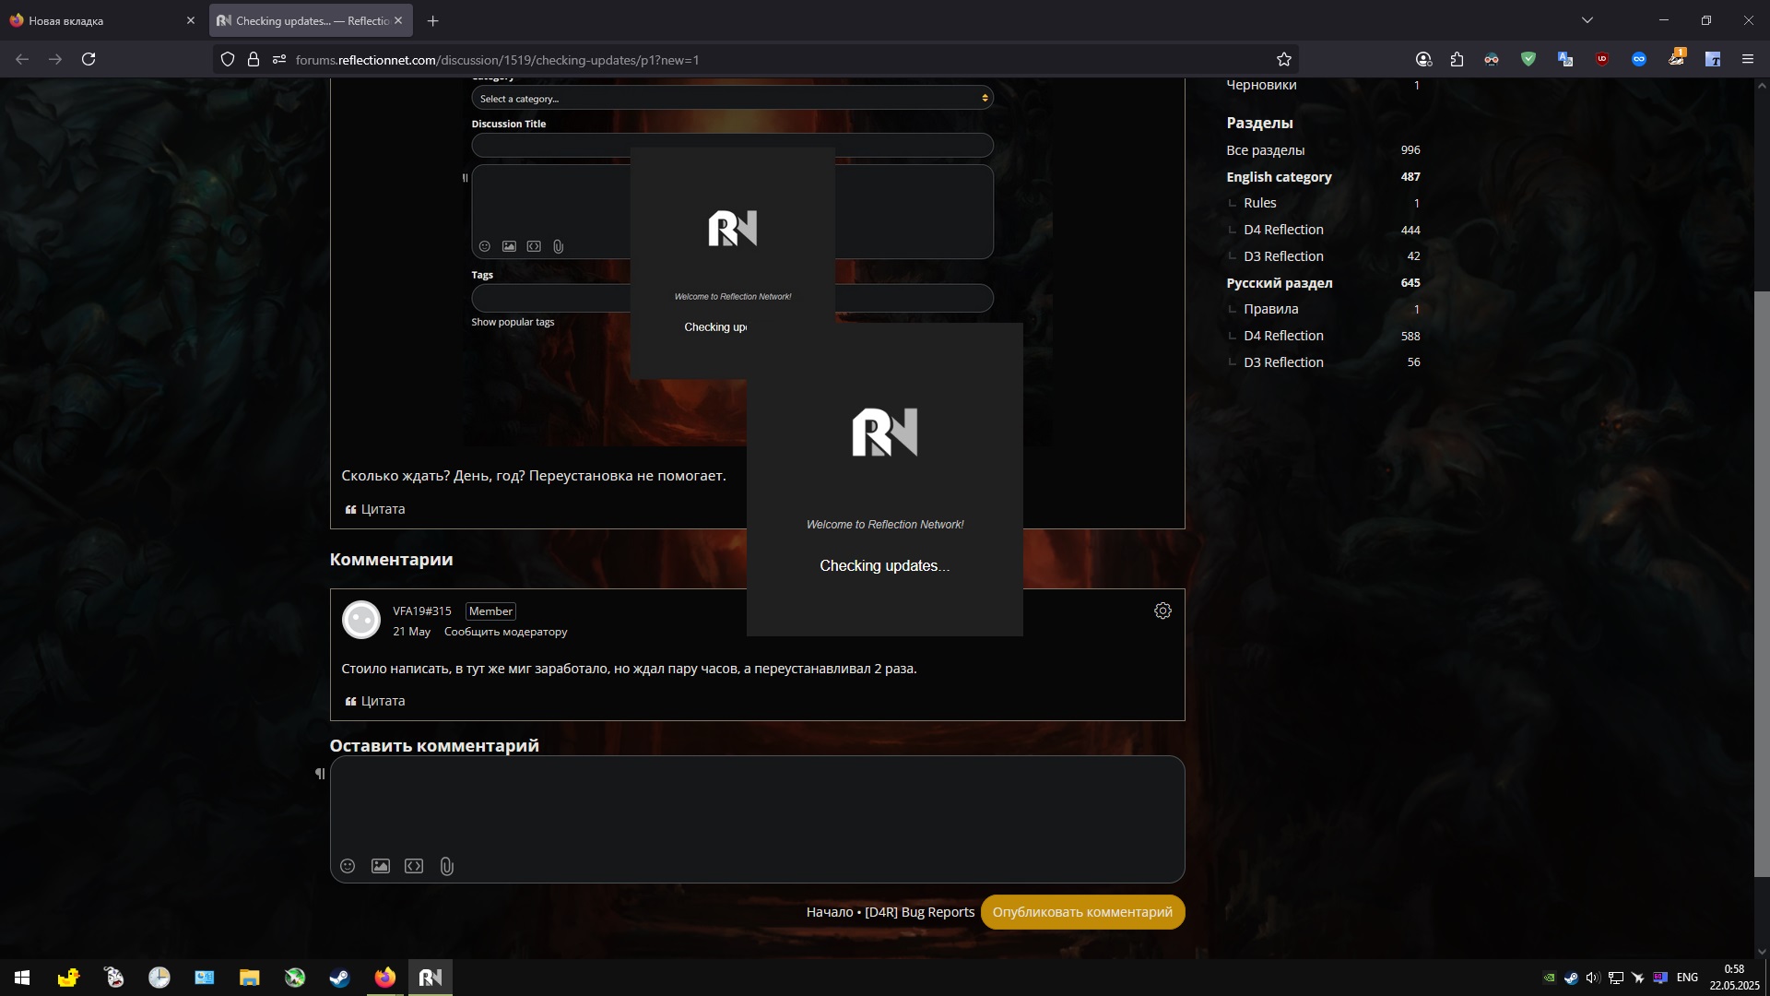Screen dimensions: 1770x996
Task: Open Firefox account icon in toolbar
Action: tap(1423, 59)
